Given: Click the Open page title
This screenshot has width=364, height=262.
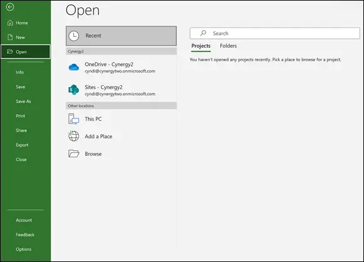Looking at the screenshot, I should click(x=83, y=11).
